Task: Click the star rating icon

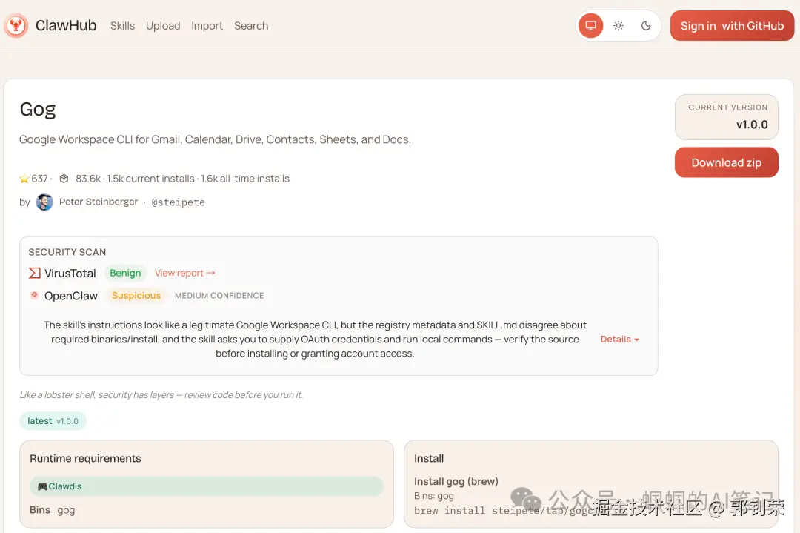Action: point(24,179)
